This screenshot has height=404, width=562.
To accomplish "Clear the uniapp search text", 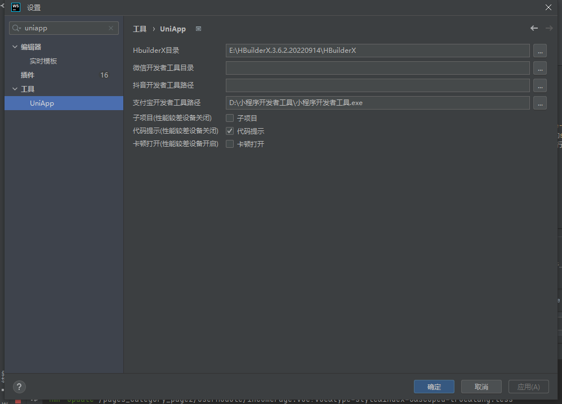I will (111, 28).
